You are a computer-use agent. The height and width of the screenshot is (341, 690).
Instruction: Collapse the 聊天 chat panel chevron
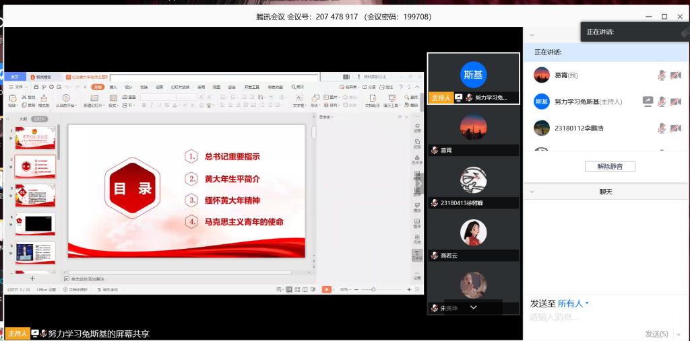click(531, 192)
